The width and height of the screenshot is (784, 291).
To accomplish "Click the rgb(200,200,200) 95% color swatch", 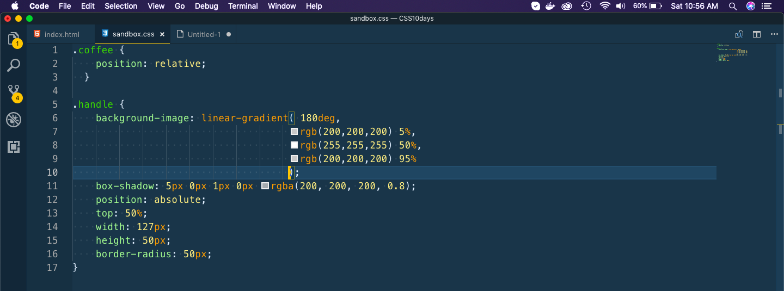I will 295,159.
